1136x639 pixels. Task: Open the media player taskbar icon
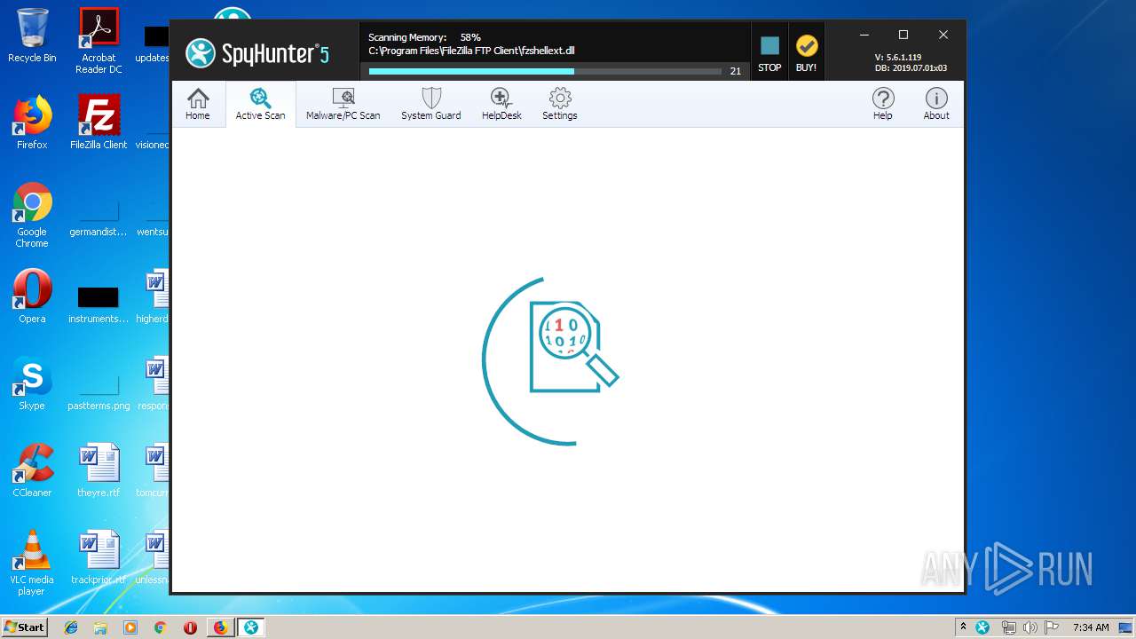(130, 627)
